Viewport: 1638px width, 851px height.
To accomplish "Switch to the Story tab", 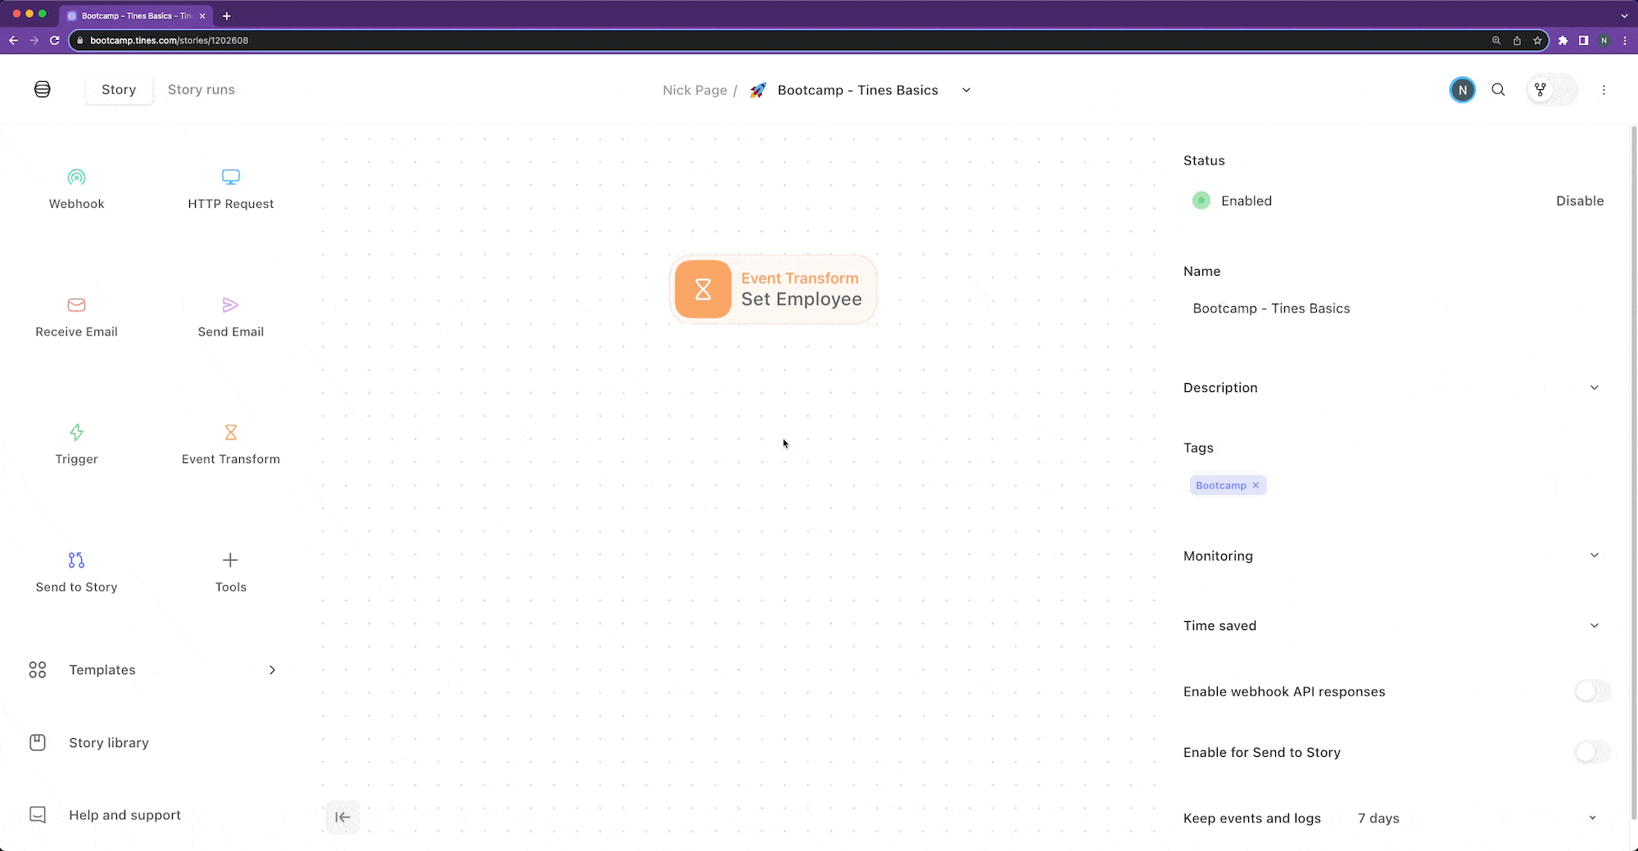I will coord(119,90).
